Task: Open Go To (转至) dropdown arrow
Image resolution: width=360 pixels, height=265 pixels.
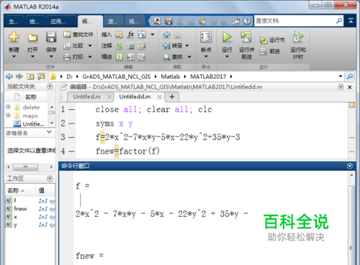Action: pyautogui.click(x=187, y=45)
